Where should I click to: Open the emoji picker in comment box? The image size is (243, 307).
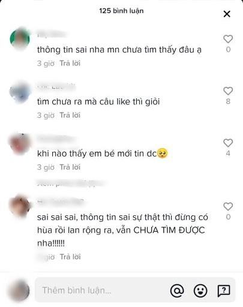click(200, 290)
